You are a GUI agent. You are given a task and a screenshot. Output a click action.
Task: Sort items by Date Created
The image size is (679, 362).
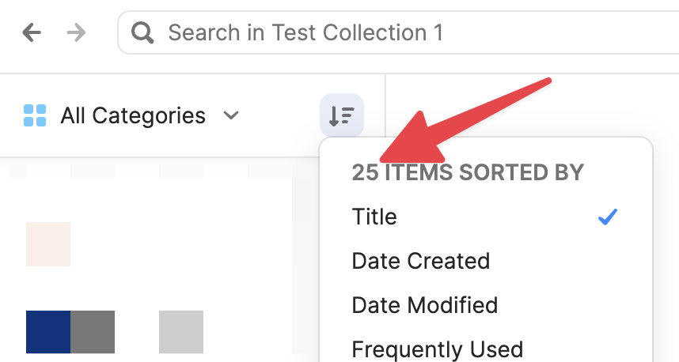420,261
